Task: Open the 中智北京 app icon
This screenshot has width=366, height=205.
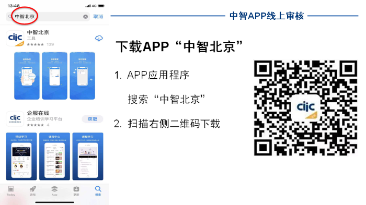Action: [15, 38]
